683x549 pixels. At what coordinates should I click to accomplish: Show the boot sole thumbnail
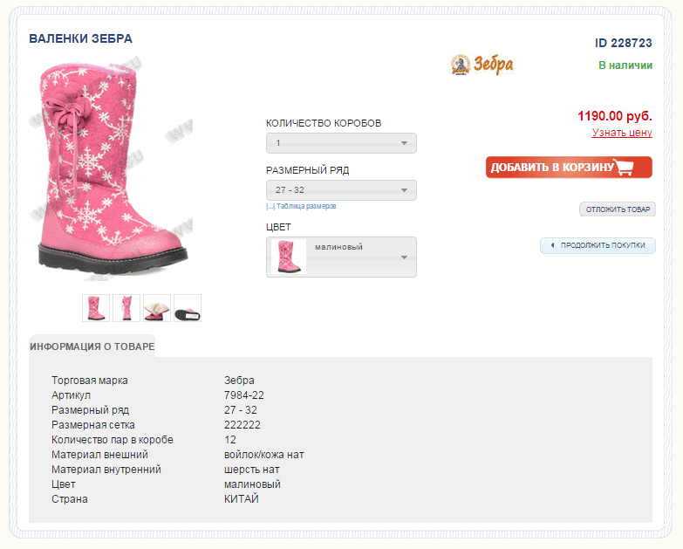coord(188,308)
